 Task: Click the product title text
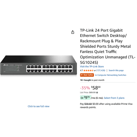click(108, 46)
